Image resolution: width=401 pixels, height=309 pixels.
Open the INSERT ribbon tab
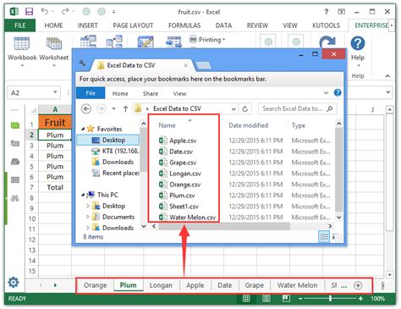88,25
